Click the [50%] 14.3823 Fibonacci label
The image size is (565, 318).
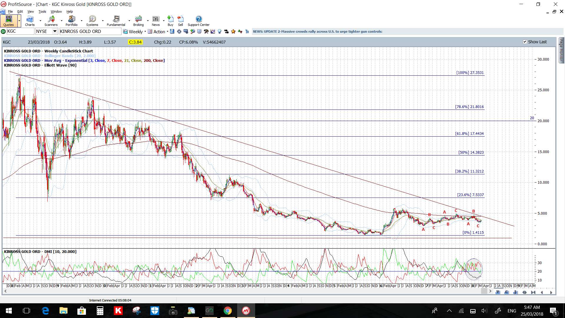[x=471, y=152]
